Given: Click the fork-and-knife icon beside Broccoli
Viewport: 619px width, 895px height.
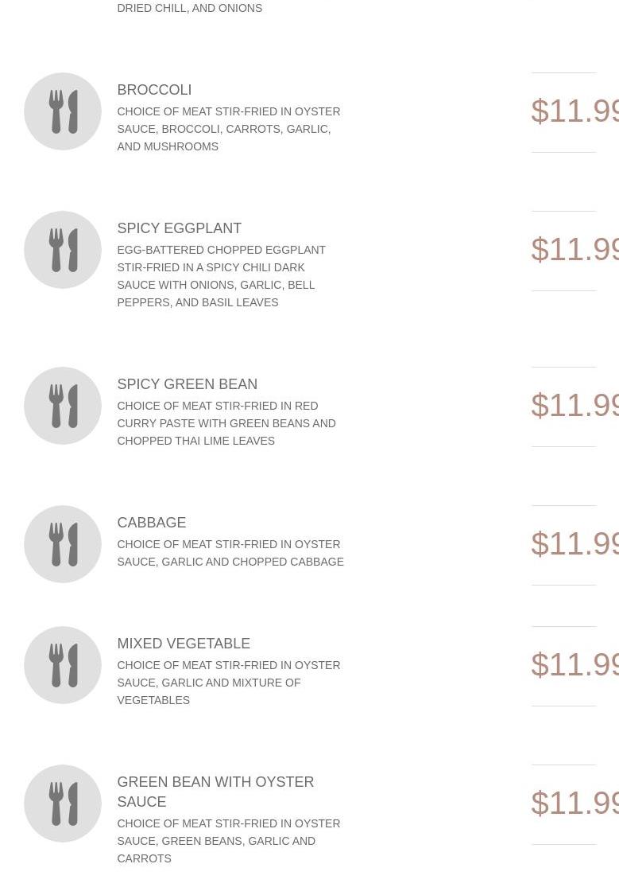Looking at the screenshot, I should [x=63, y=111].
